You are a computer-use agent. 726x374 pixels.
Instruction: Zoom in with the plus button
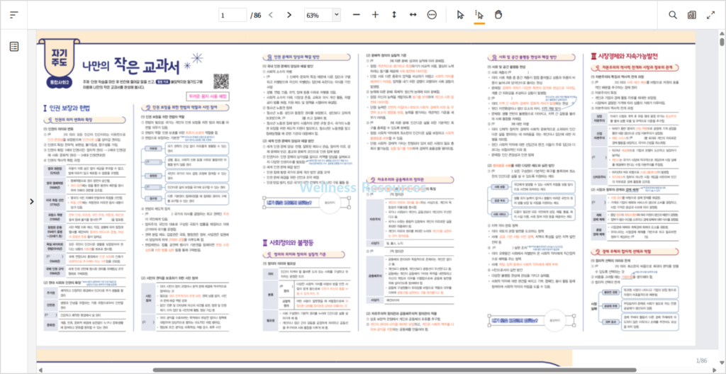click(x=375, y=15)
